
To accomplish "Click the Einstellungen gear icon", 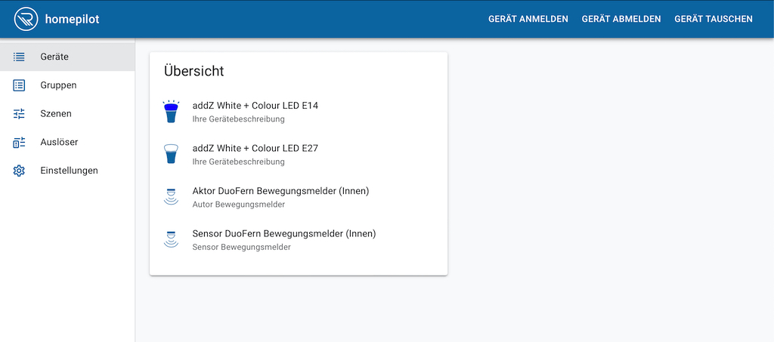I will (x=19, y=171).
